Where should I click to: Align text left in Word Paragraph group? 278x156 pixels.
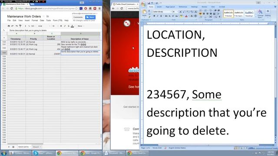coord(200,13)
